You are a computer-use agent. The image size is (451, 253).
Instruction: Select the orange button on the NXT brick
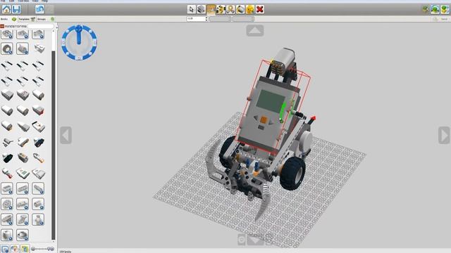(264, 119)
